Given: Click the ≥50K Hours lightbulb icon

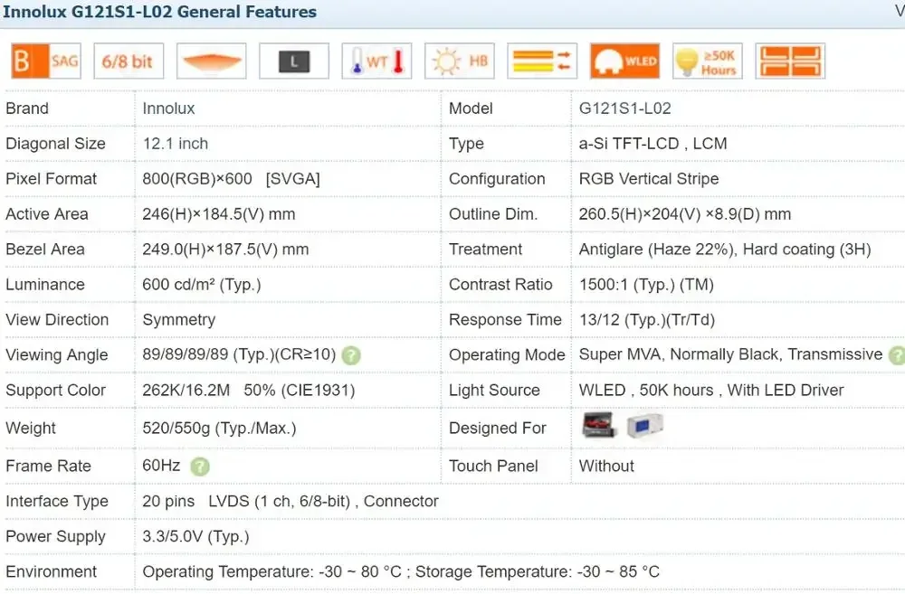Looking at the screenshot, I should [708, 61].
